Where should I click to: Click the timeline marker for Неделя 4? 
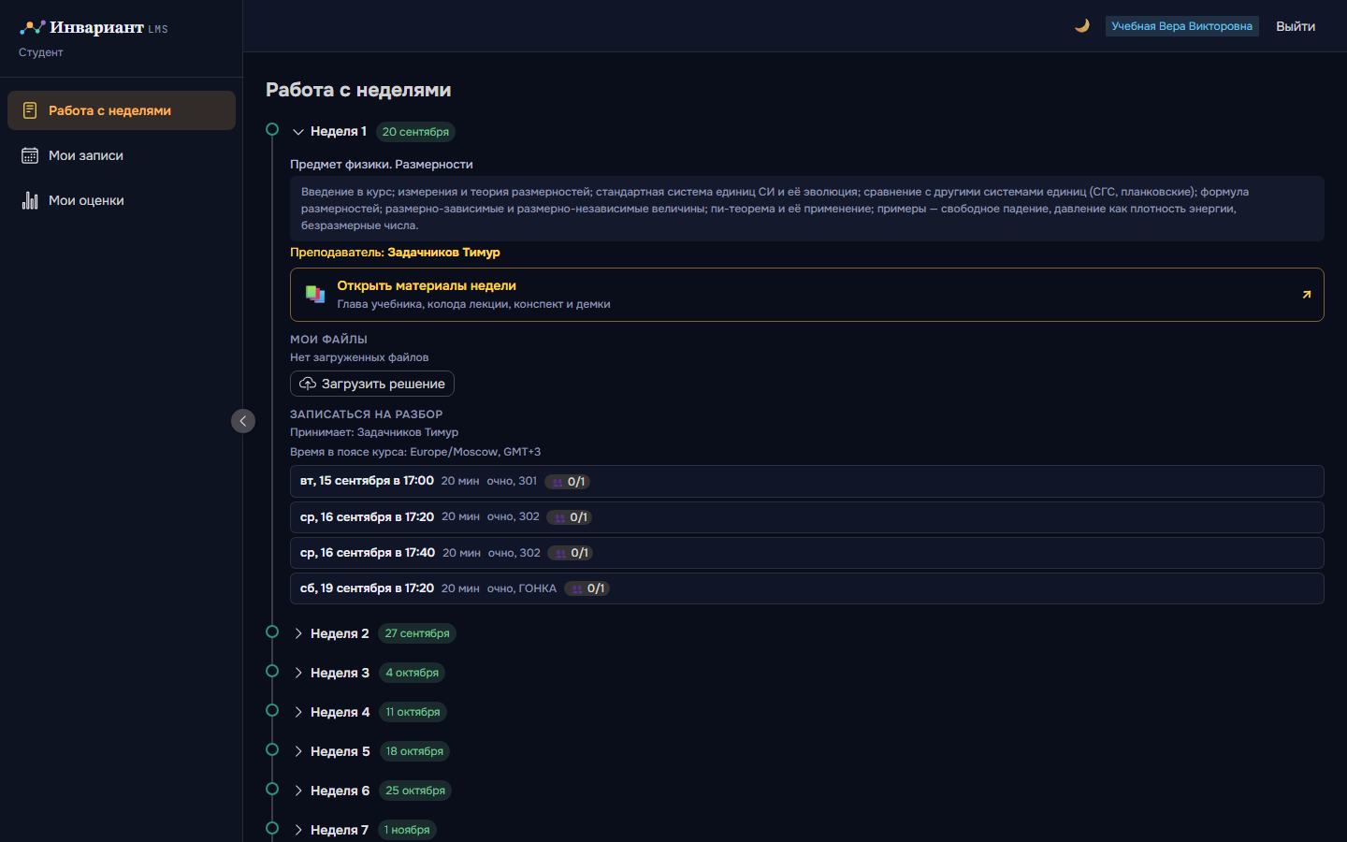(272, 710)
